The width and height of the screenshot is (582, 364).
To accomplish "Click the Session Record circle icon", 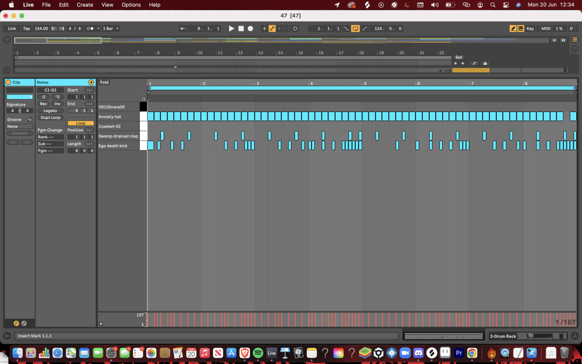I will [295, 28].
